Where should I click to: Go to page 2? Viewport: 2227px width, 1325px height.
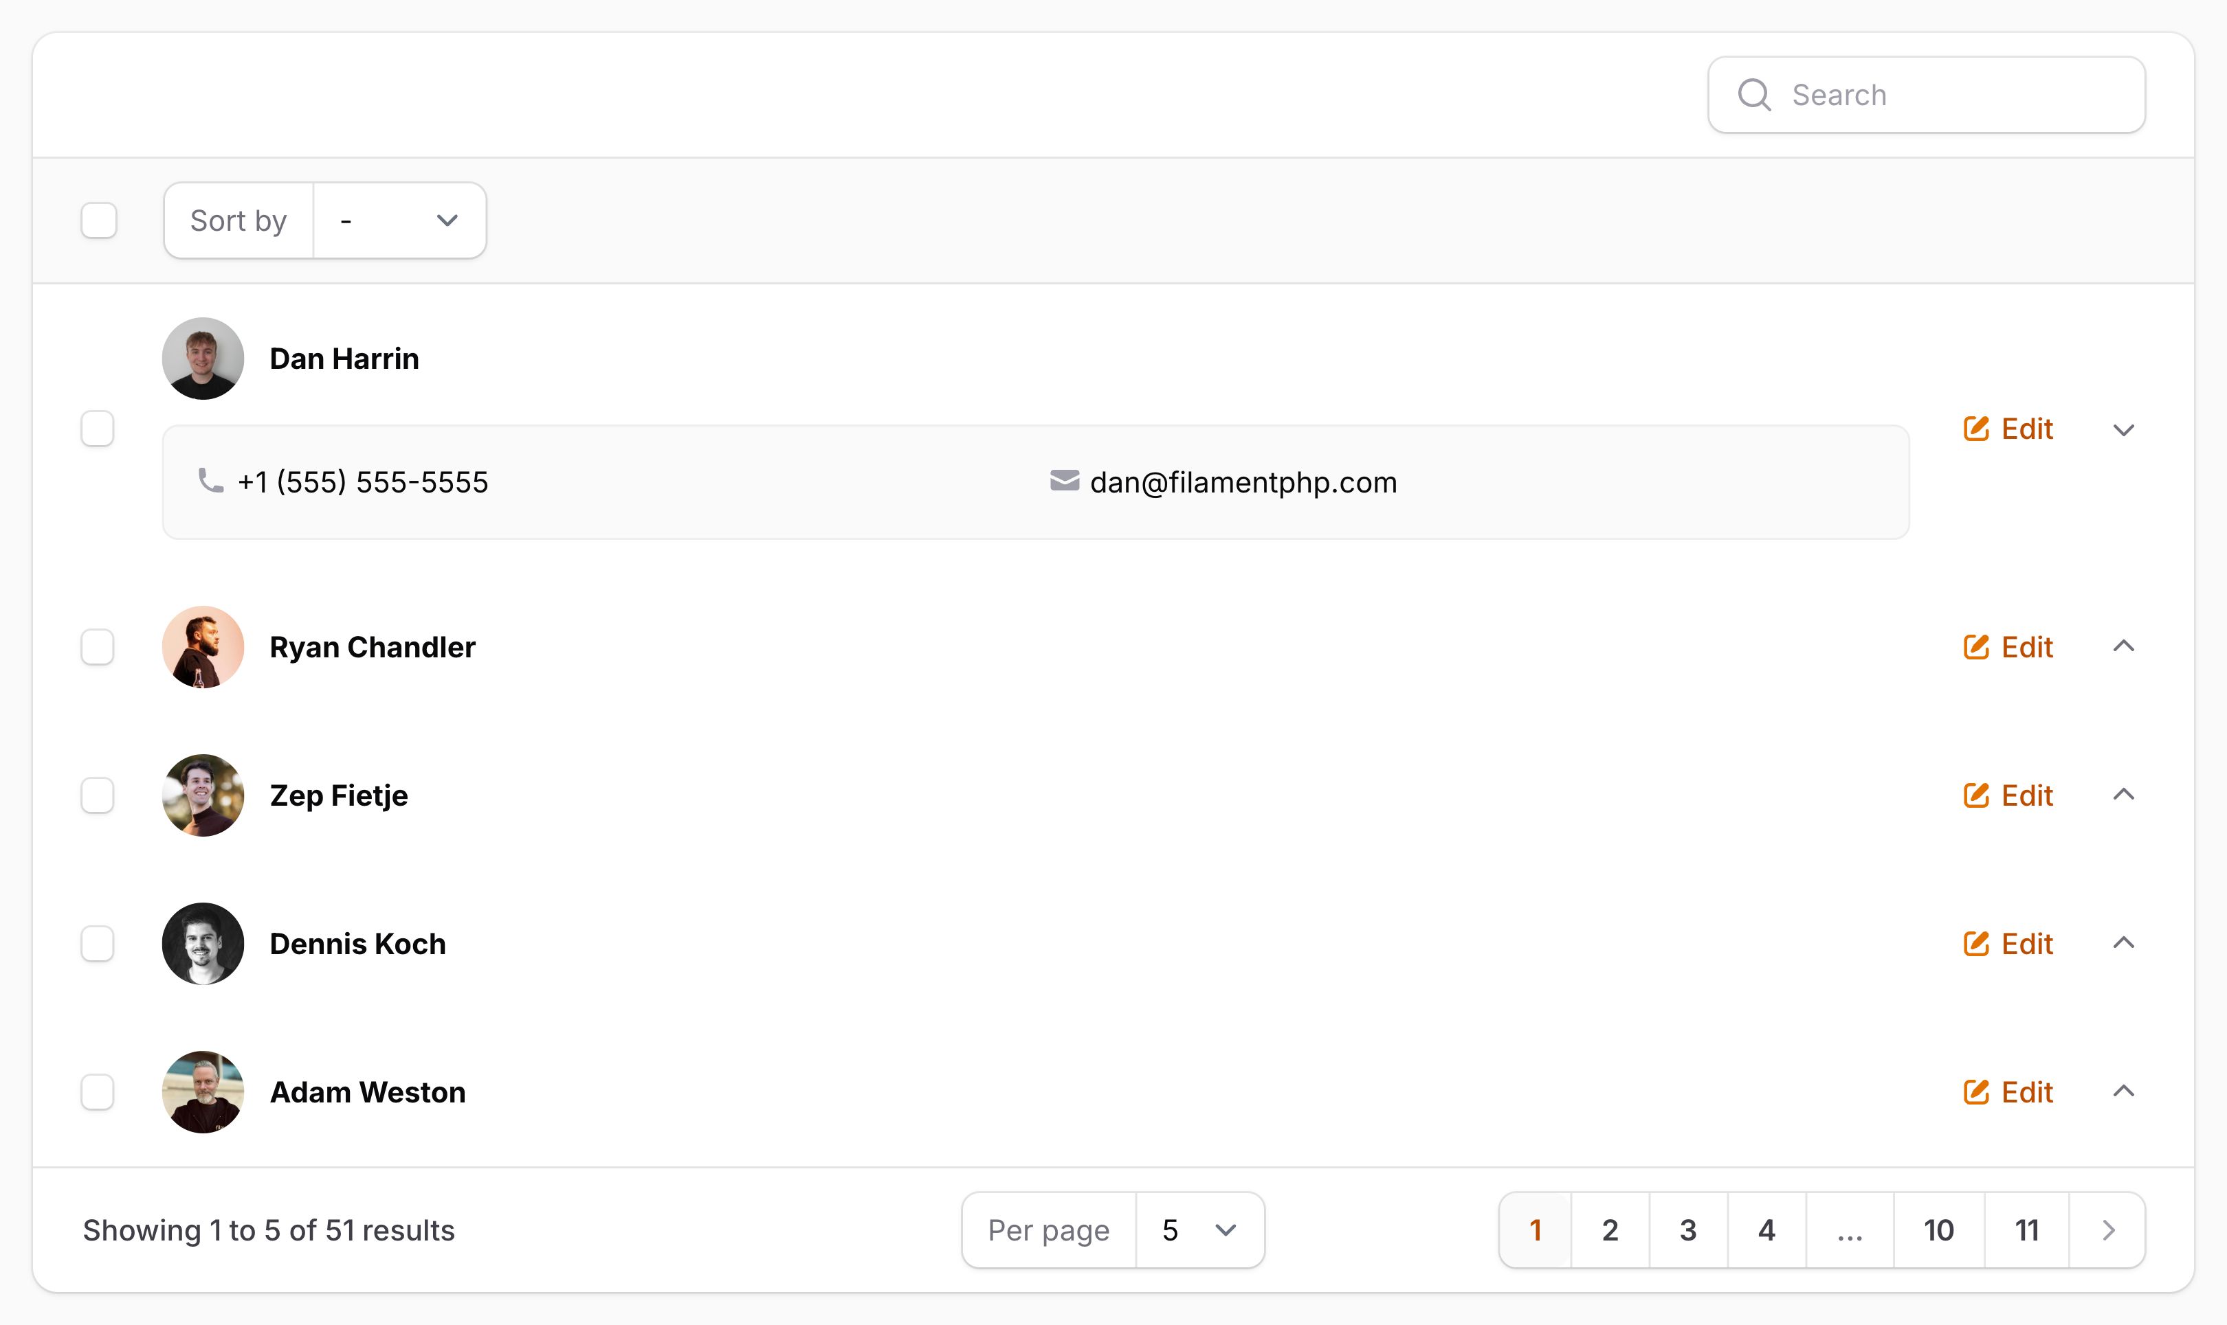point(1610,1230)
